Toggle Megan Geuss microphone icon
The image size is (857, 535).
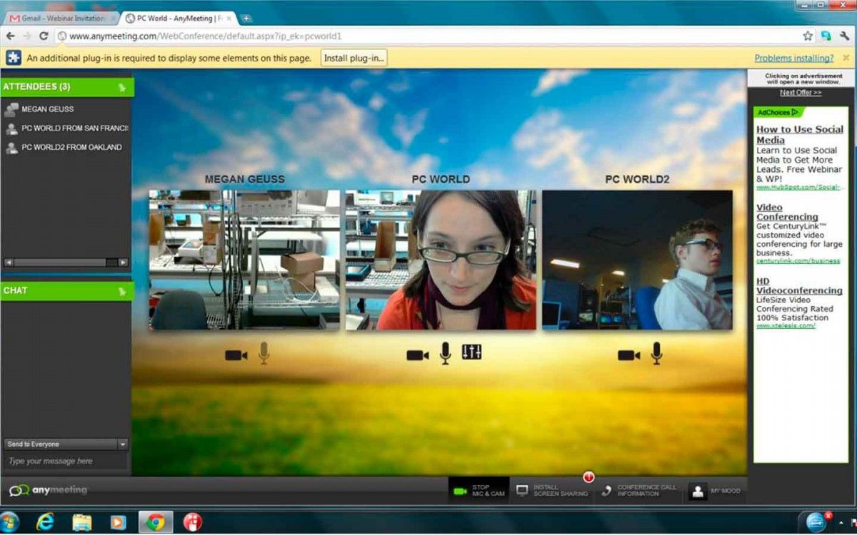coord(264,353)
